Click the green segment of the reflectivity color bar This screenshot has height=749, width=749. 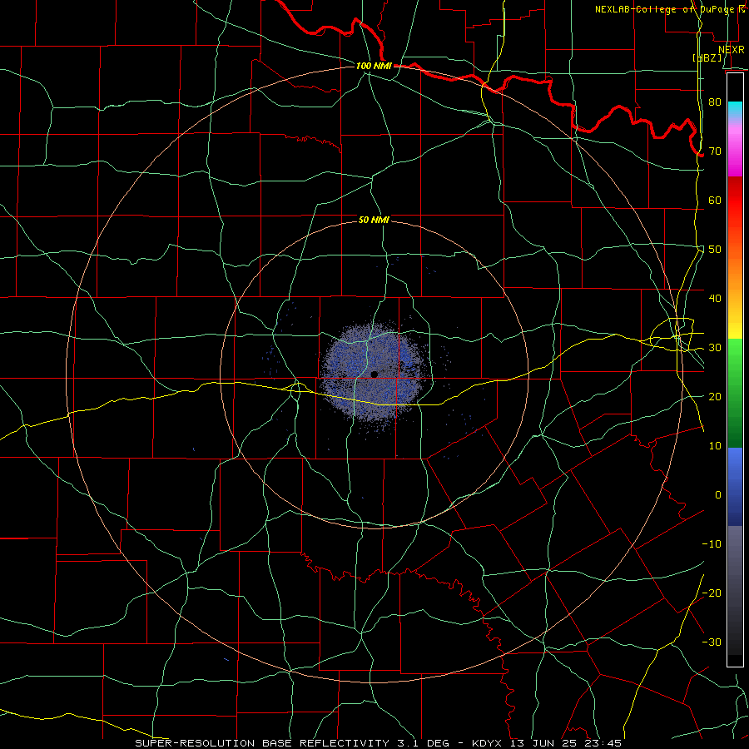[x=735, y=393]
